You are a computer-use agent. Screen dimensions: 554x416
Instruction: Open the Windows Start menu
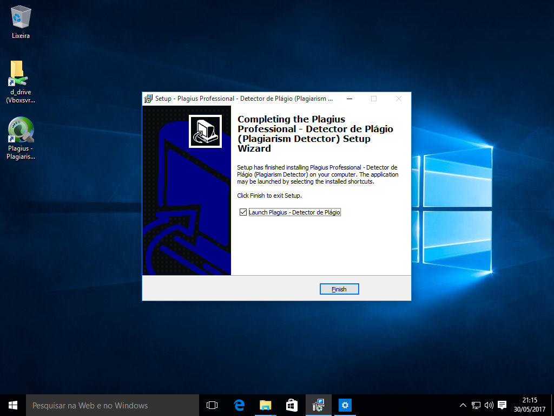(13, 405)
